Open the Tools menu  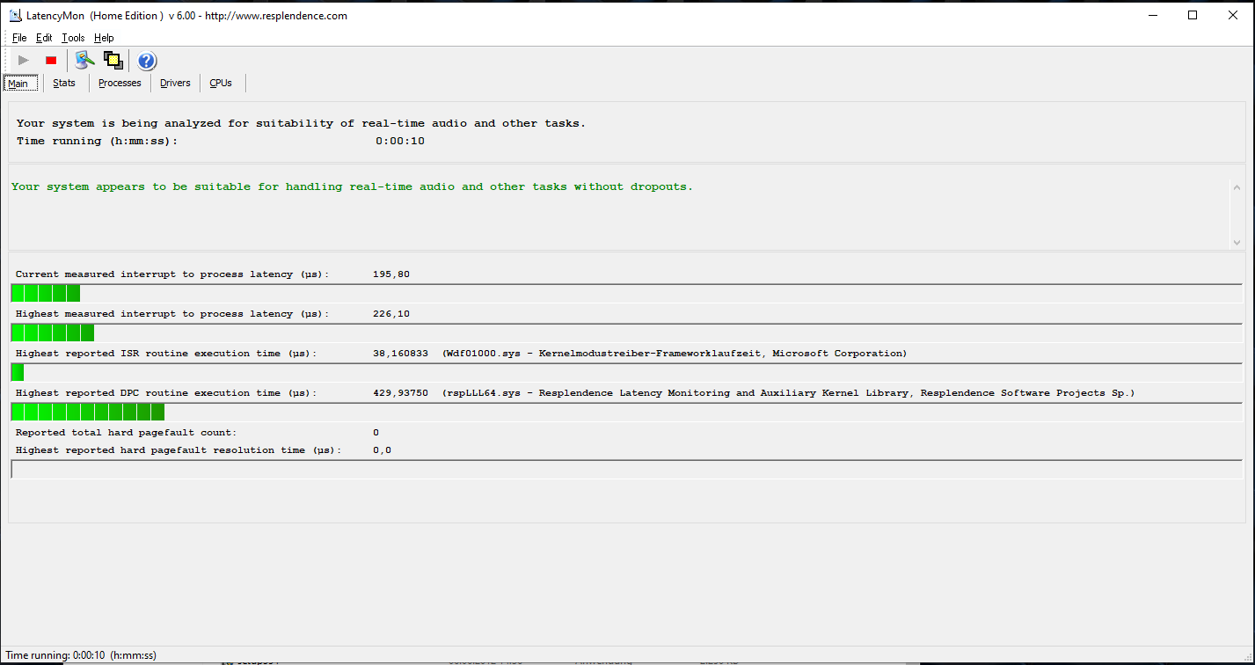tap(73, 38)
